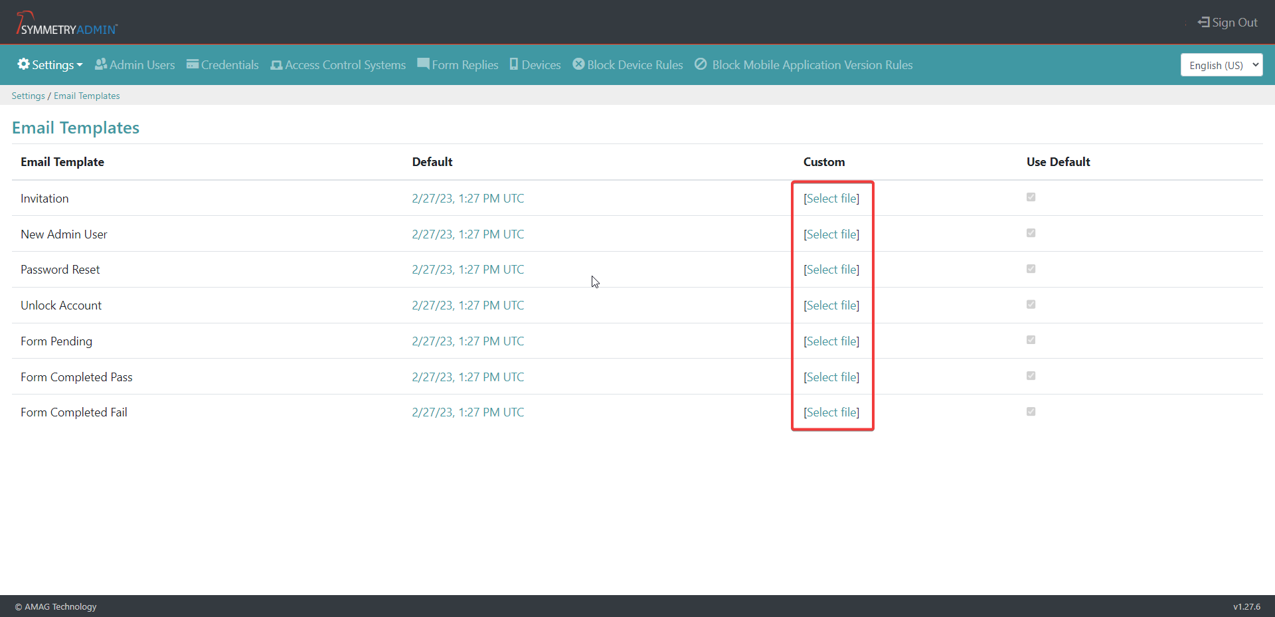The image size is (1275, 617).
Task: Open Access Control Systems page
Action: [x=338, y=64]
